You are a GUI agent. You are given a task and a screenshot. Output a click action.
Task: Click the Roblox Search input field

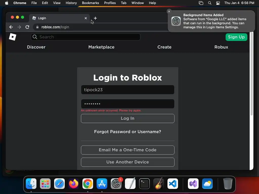click(85, 37)
